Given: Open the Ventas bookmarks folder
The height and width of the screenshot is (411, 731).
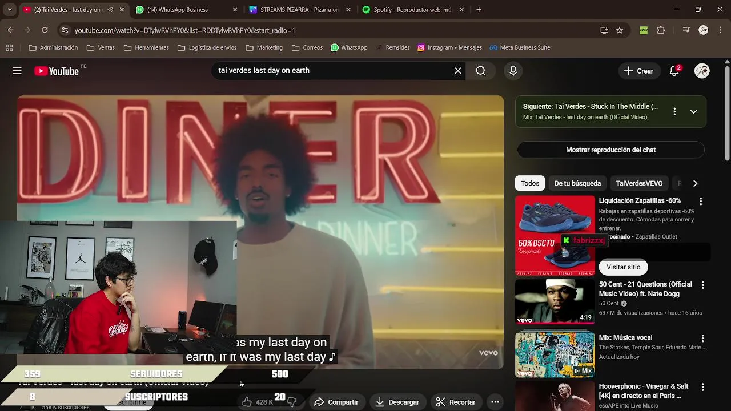Looking at the screenshot, I should pos(101,47).
